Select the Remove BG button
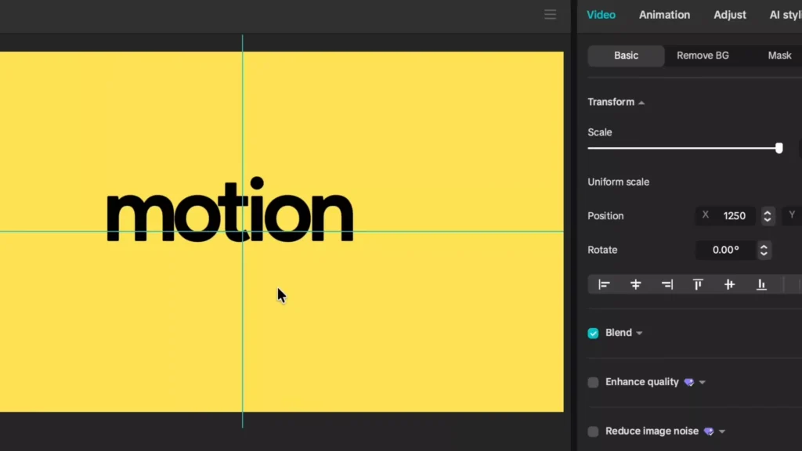Image resolution: width=802 pixels, height=451 pixels. pyautogui.click(x=702, y=56)
